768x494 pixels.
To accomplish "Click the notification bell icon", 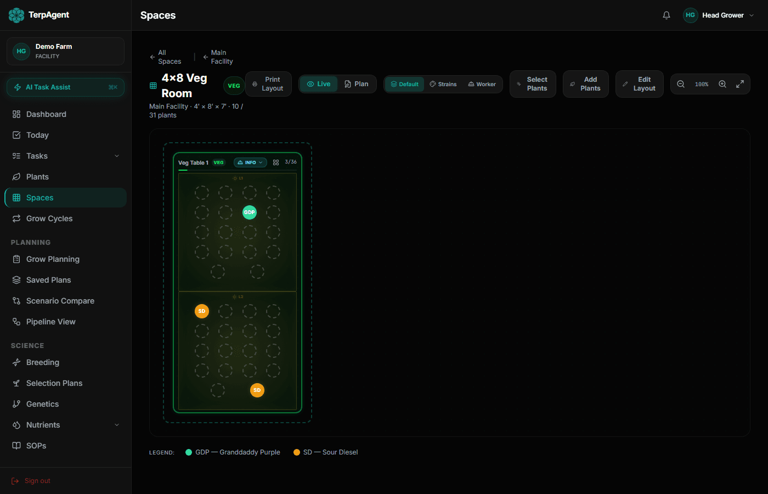I will tap(667, 15).
